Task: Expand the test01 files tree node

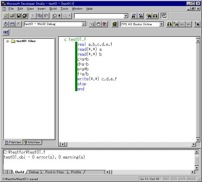Action: pos(7,41)
